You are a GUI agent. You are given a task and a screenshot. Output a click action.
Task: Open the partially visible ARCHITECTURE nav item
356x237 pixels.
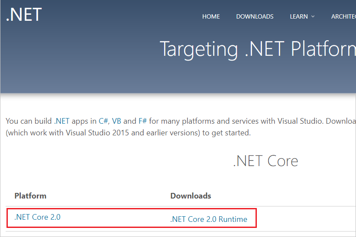tap(343, 16)
